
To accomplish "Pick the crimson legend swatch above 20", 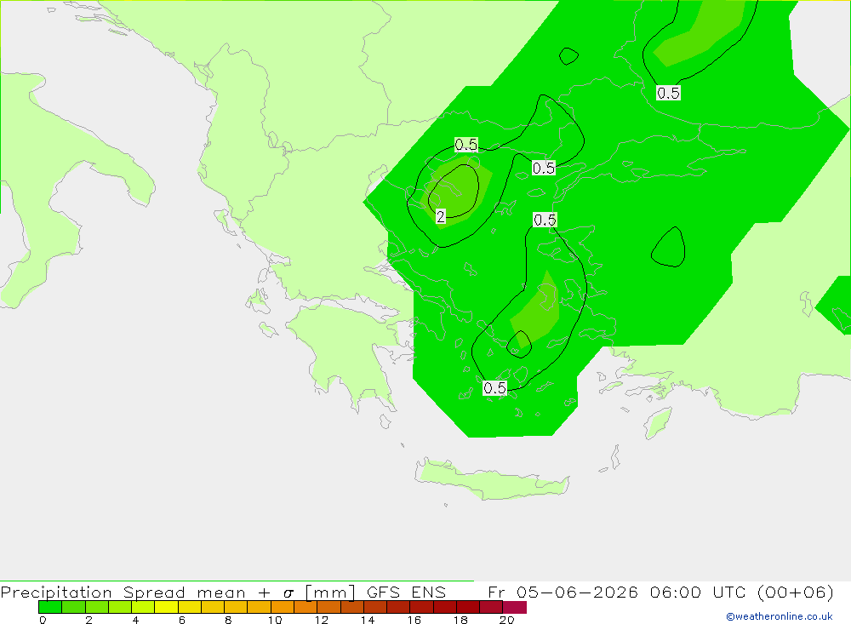I will 515,607.
